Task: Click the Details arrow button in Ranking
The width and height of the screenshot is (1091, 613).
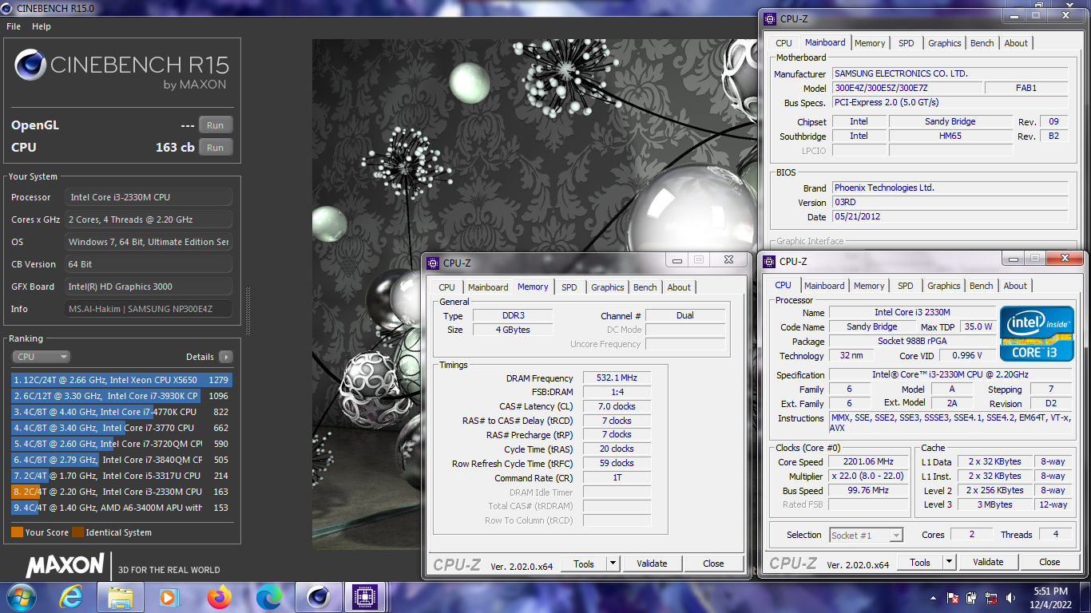Action: click(226, 357)
